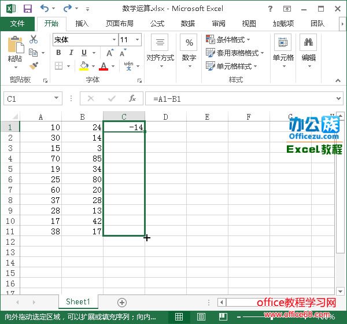The image size is (347, 324).
Task: Open the font size dropdown
Action: click(x=138, y=40)
